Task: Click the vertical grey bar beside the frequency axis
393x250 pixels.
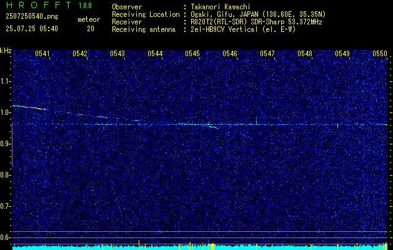Action: pyautogui.click(x=12, y=144)
